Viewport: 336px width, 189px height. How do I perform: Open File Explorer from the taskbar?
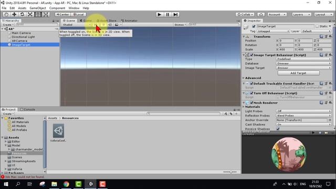(54, 184)
